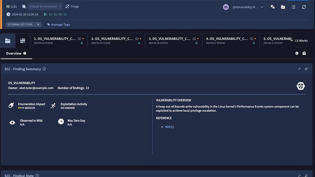
Task: Click owner abel.tuter@example.com text
Action: click(x=36, y=88)
